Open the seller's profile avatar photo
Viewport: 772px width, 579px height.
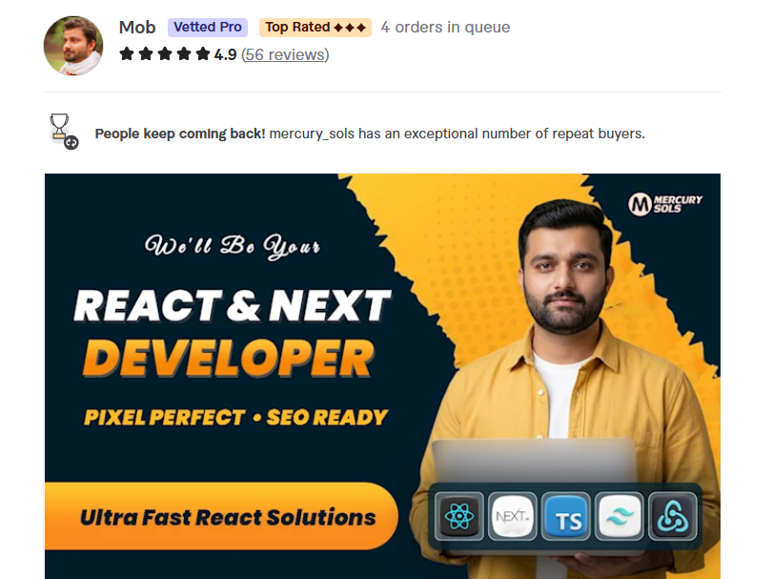coord(73,46)
